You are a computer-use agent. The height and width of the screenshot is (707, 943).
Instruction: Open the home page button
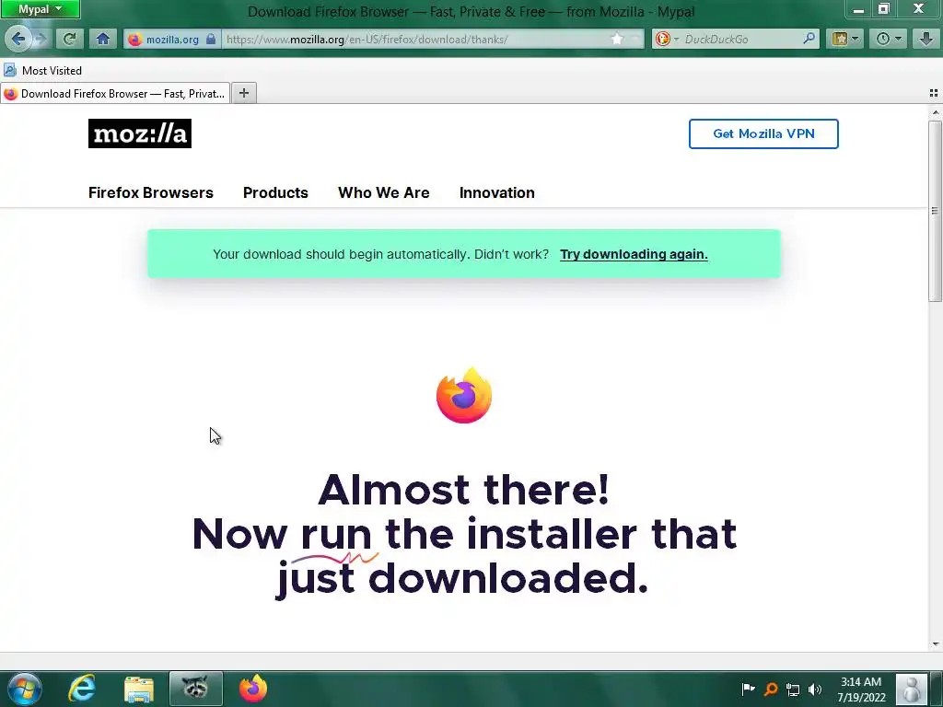point(103,39)
